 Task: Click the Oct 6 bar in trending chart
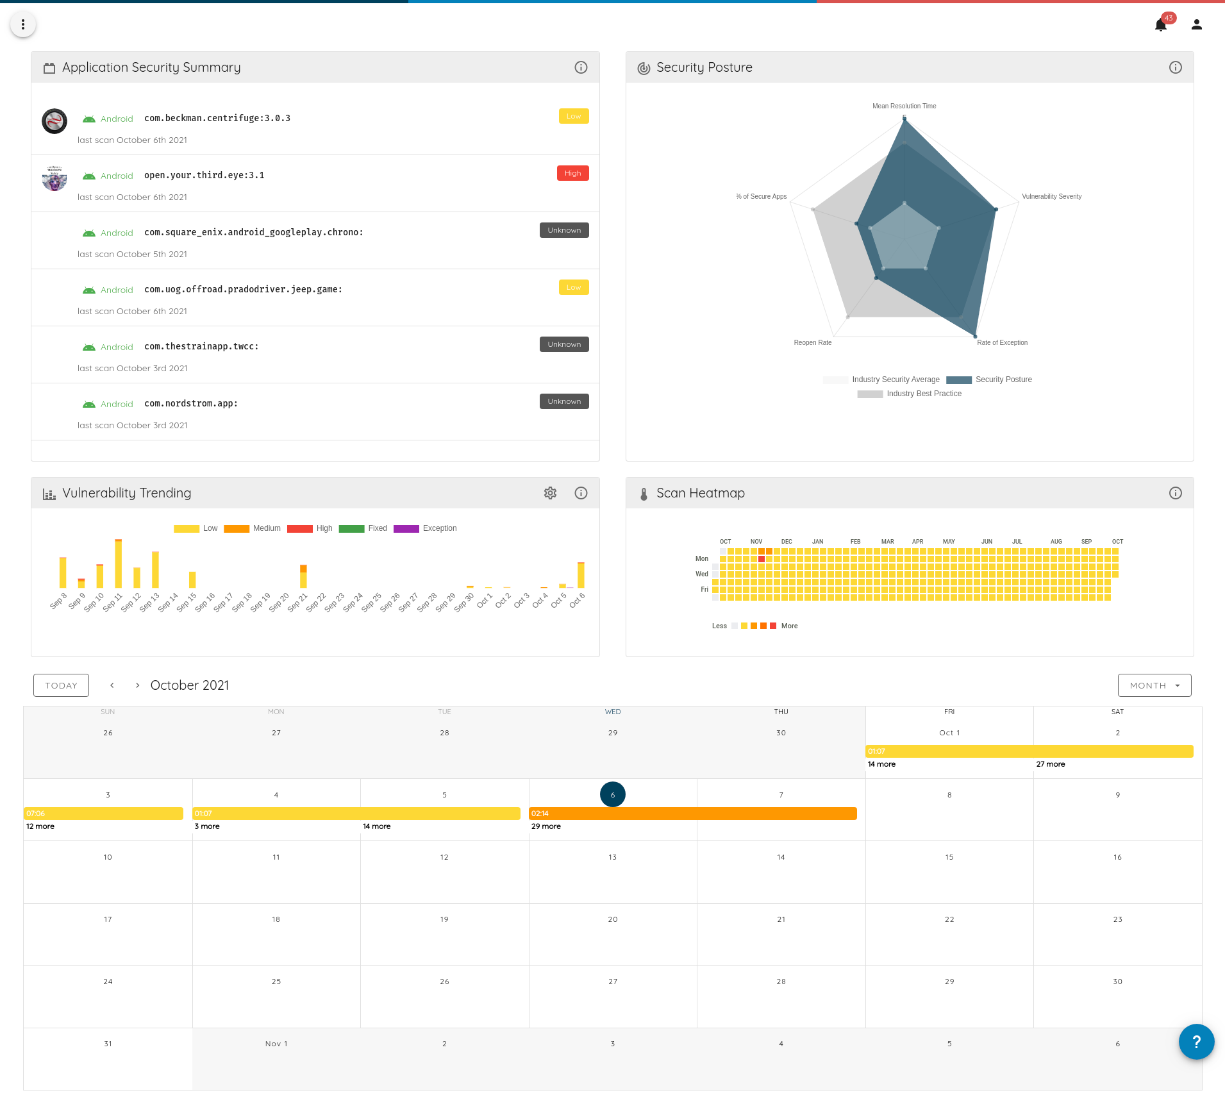[x=581, y=575]
